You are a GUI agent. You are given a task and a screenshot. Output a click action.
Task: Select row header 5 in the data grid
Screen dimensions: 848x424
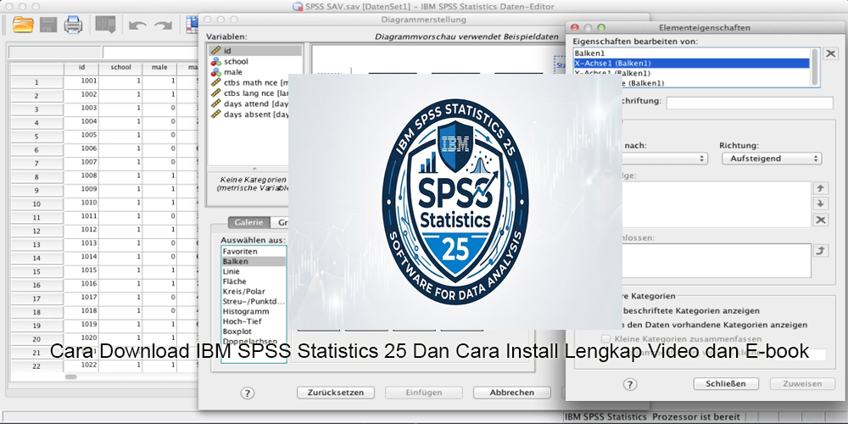(x=36, y=137)
